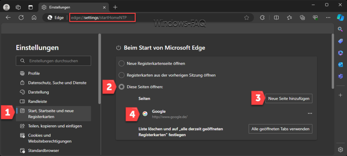Screen dimensions: 347x156
Task: Open the sidebar Outlook icon
Action: point(340,64)
